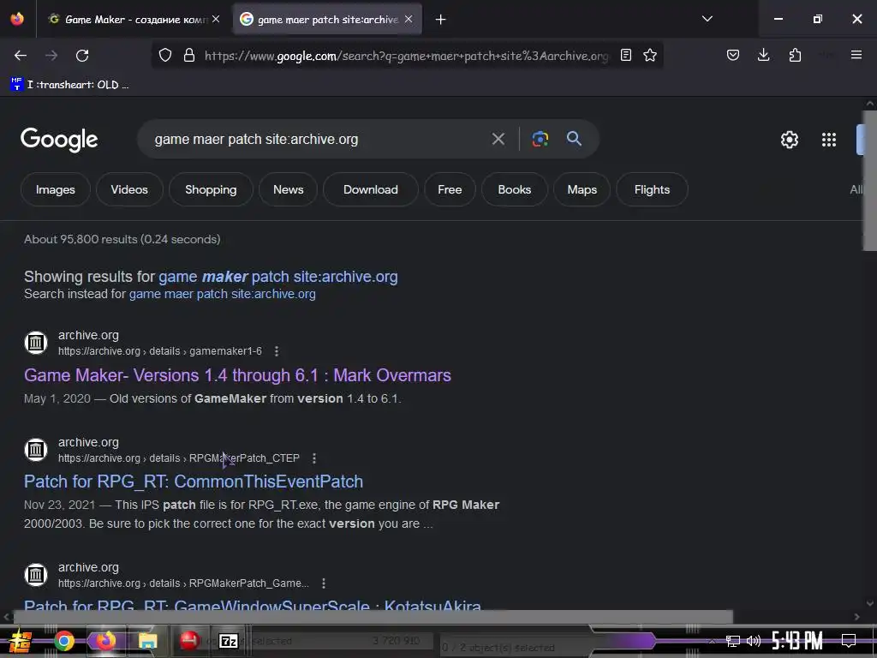Open more options for gamemaker1-6 result
877x658 pixels.
[277, 351]
